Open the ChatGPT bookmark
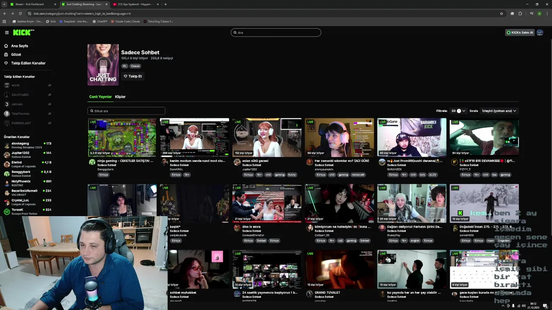The image size is (552, 310). coord(100,21)
